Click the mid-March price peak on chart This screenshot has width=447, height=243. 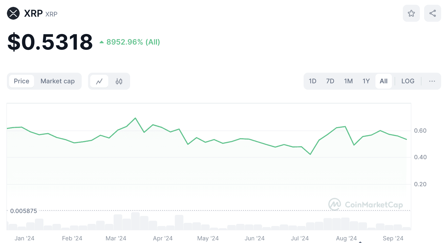[x=135, y=118]
